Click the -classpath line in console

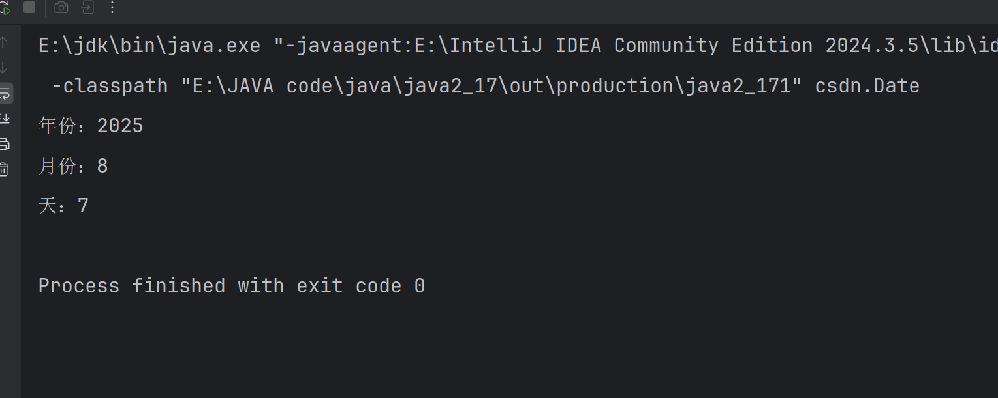click(485, 86)
